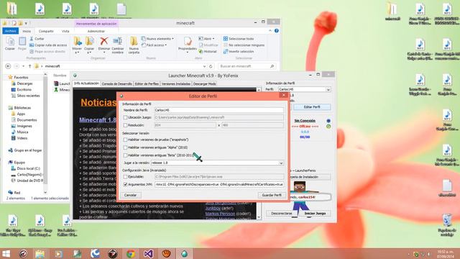Enable the Ejecutable checkbox

pos(125,177)
